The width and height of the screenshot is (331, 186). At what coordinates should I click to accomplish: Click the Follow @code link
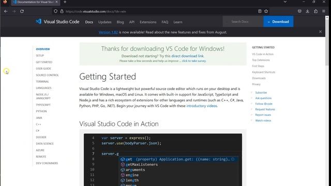click(x=264, y=104)
